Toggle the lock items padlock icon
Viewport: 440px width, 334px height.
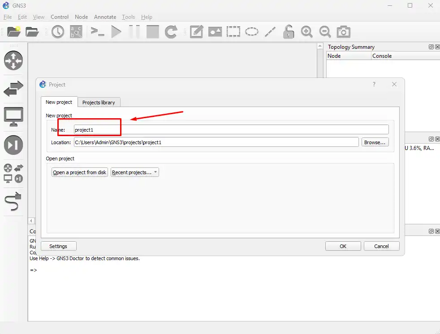pos(288,32)
